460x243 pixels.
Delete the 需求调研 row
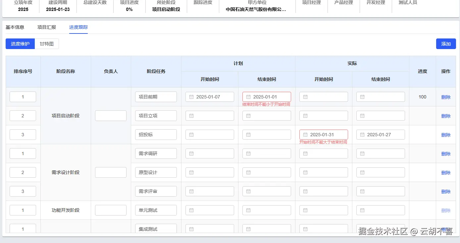coord(446,154)
